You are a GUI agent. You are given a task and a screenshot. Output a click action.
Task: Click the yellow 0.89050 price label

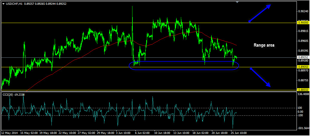303,67
